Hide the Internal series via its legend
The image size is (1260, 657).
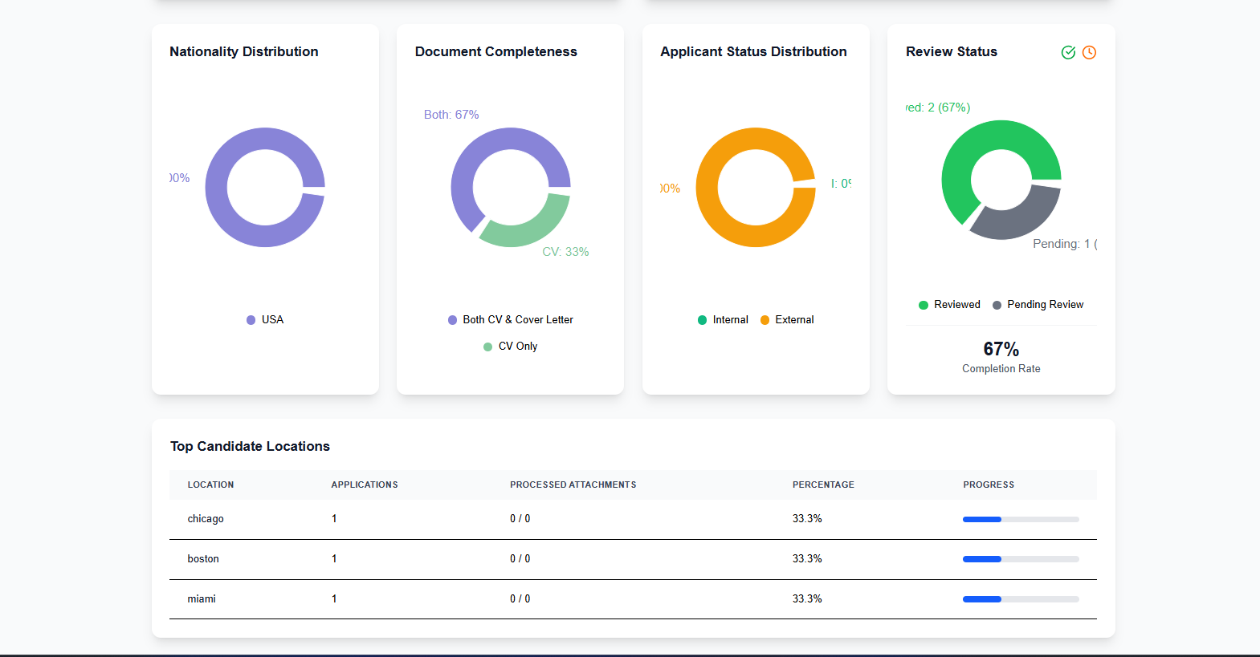tap(723, 319)
